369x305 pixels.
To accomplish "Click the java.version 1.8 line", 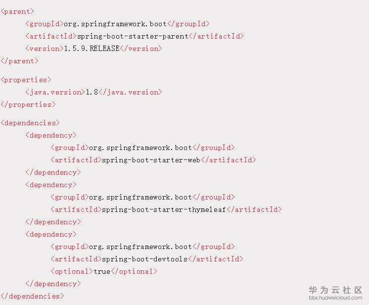I will (x=93, y=92).
